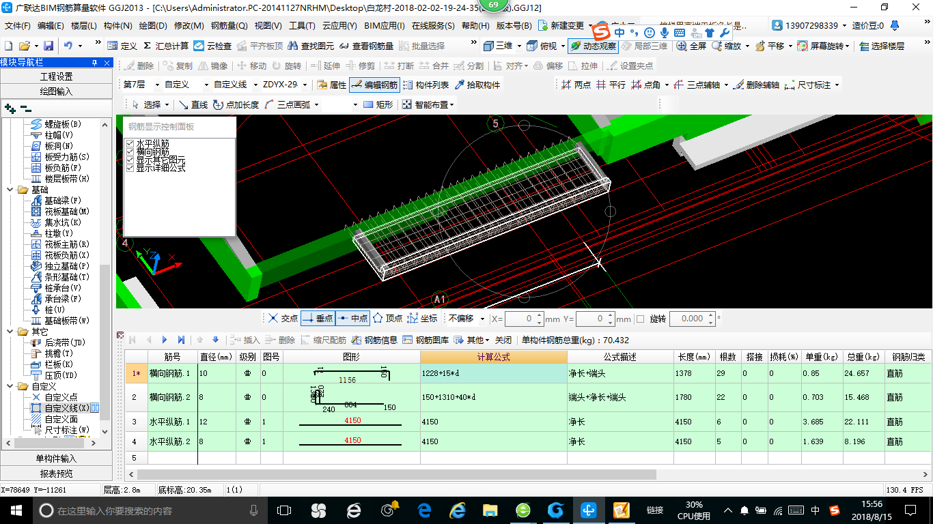Click the 绘图输入 navigation button
The width and height of the screenshot is (933, 524).
point(56,91)
